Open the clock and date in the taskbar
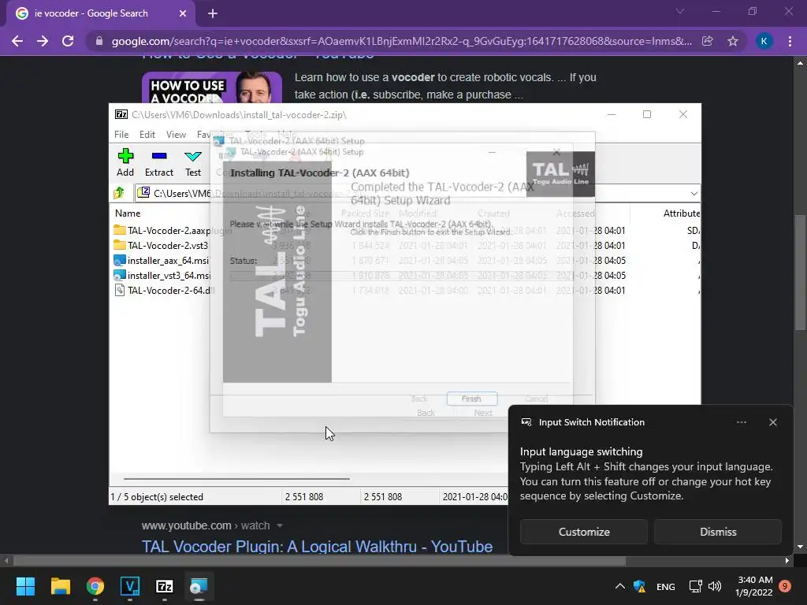 [x=755, y=586]
